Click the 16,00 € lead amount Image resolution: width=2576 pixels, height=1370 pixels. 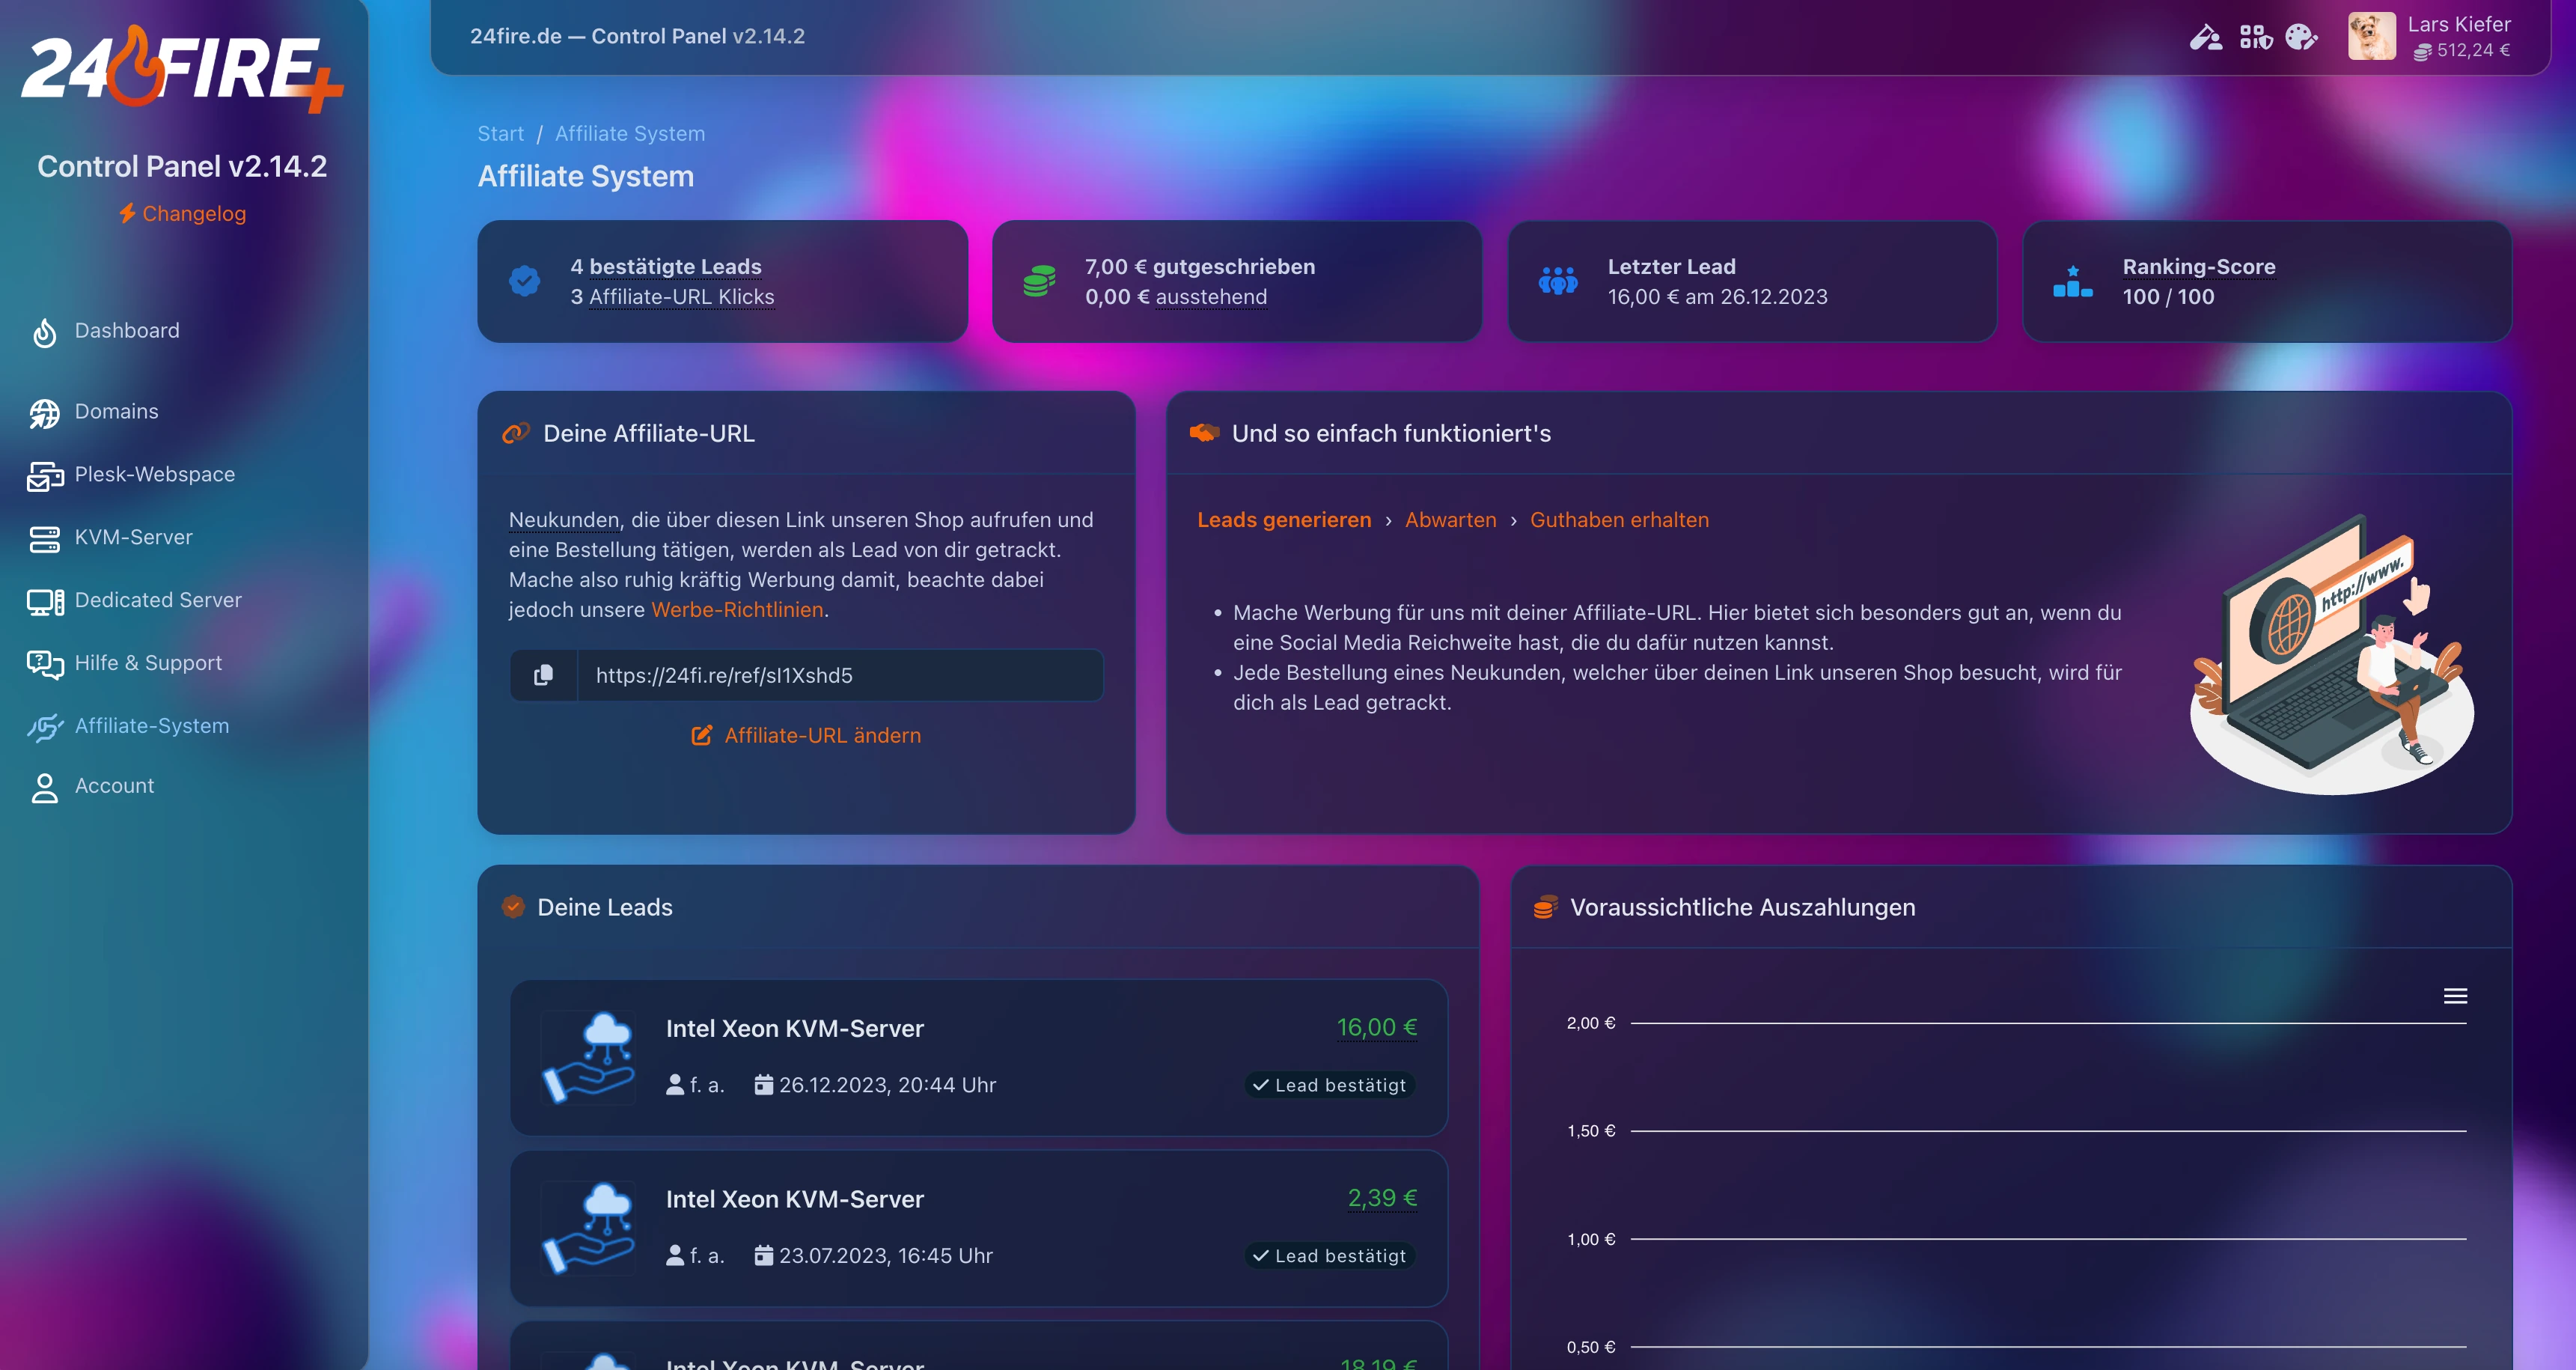click(x=1377, y=1028)
